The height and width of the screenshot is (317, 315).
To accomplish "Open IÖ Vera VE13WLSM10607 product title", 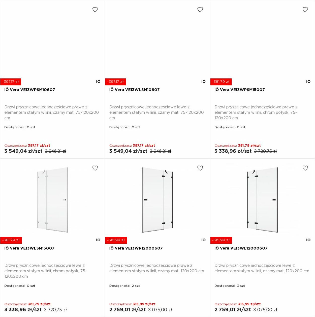I will 135,90.
